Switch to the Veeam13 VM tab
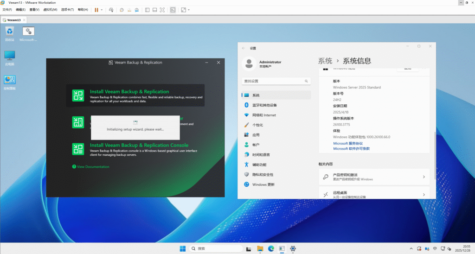Viewport: 475px width, 254px height. [14, 20]
